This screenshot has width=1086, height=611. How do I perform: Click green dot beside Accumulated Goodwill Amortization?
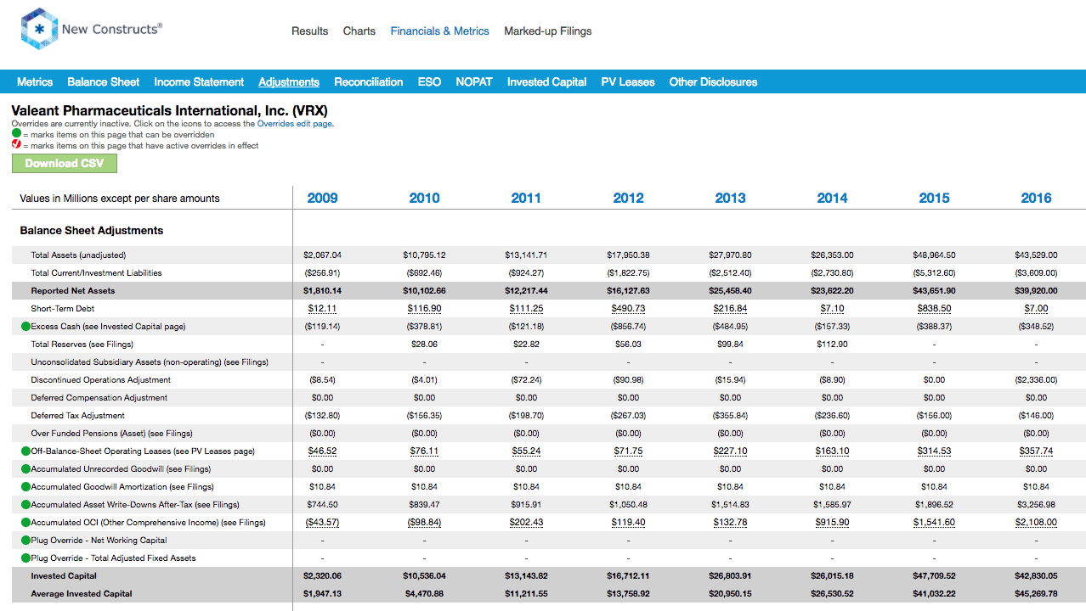click(x=26, y=486)
